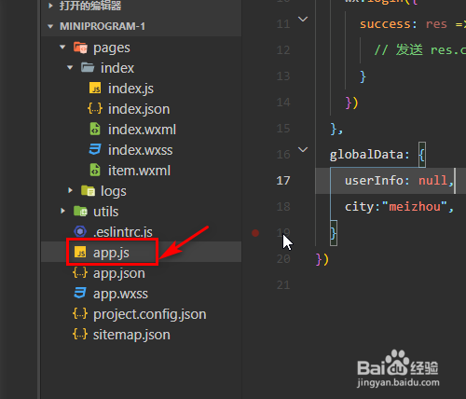
Task: Click the braces icon of sitemap.json
Action: (80, 334)
